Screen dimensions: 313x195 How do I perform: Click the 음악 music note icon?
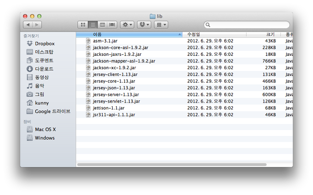click(x=29, y=86)
